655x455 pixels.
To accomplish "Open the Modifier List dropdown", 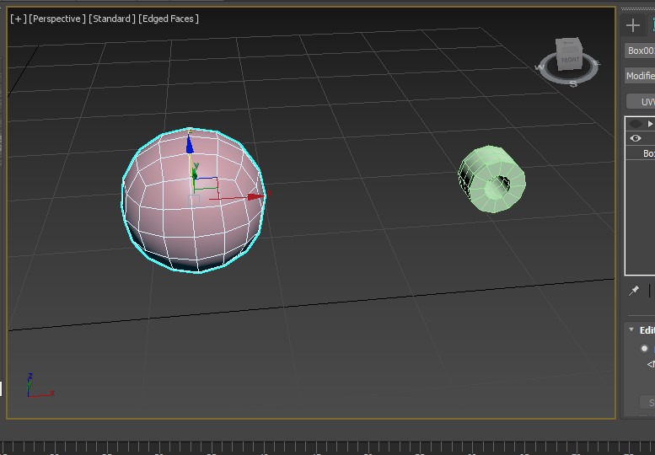I will pos(641,76).
